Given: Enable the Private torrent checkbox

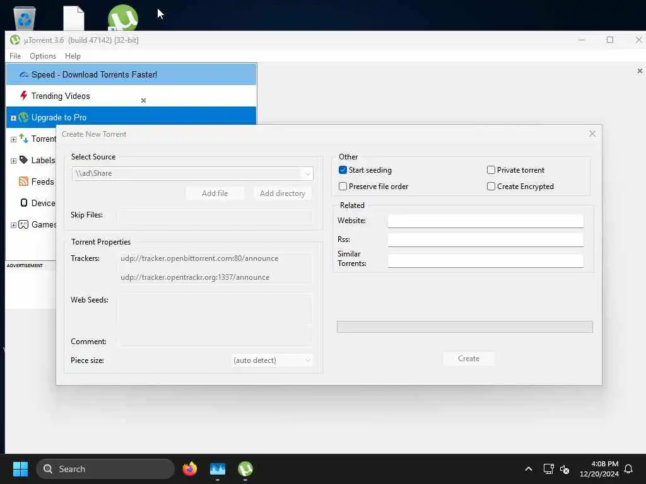Looking at the screenshot, I should click(x=491, y=170).
